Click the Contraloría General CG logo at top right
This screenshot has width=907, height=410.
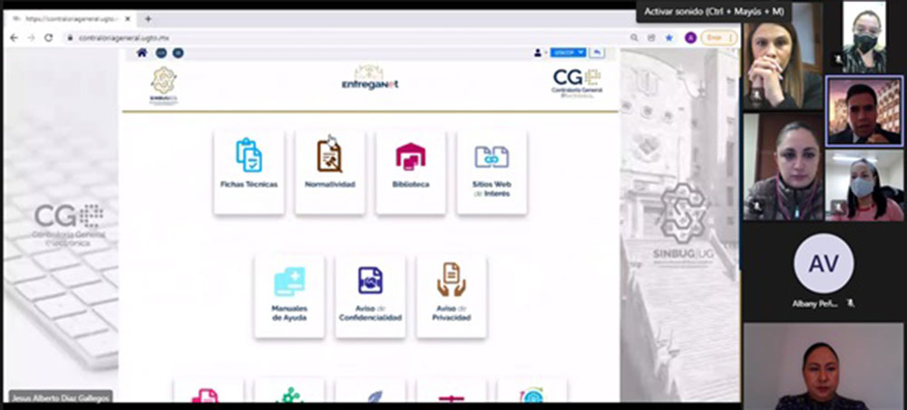[x=576, y=81]
